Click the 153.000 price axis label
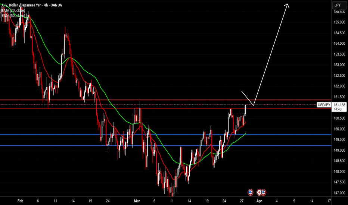Image resolution: width=348 pixels, height=205 pixels. [x=339, y=65]
